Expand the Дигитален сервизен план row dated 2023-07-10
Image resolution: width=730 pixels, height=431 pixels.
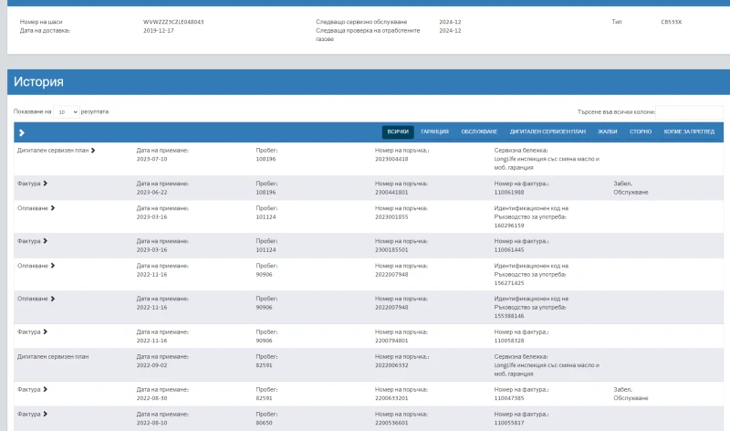click(x=92, y=150)
